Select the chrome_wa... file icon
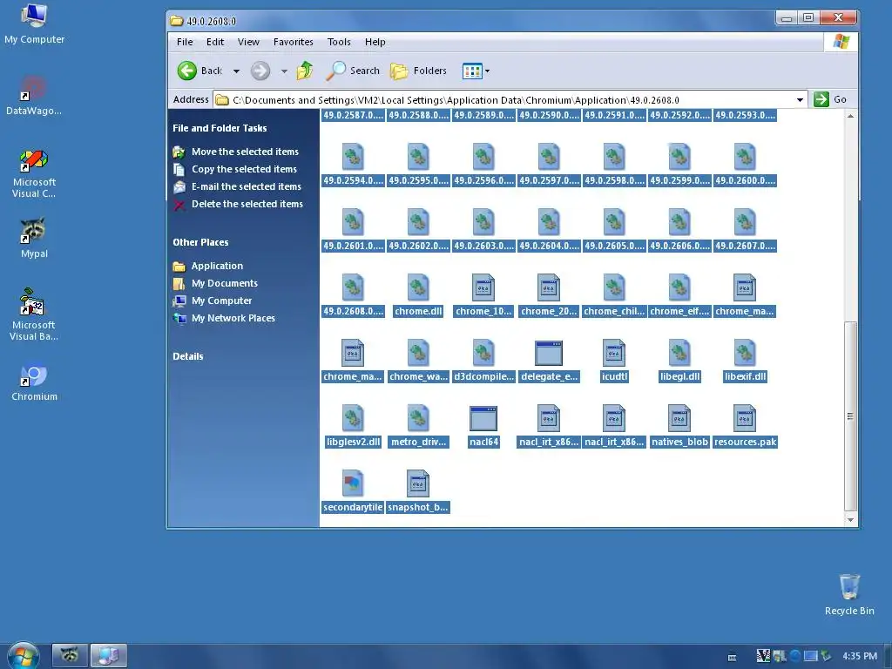The image size is (892, 669). pyautogui.click(x=418, y=353)
